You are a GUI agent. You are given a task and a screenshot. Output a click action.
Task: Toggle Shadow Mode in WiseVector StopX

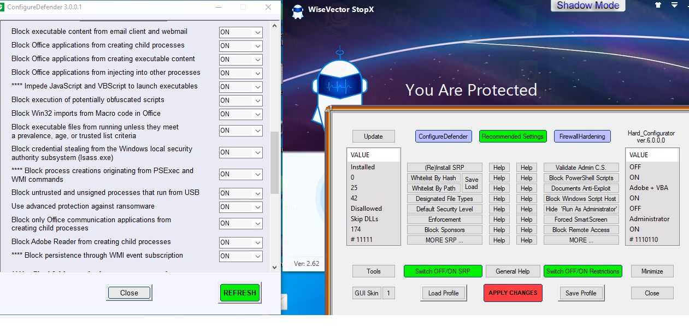coord(588,5)
